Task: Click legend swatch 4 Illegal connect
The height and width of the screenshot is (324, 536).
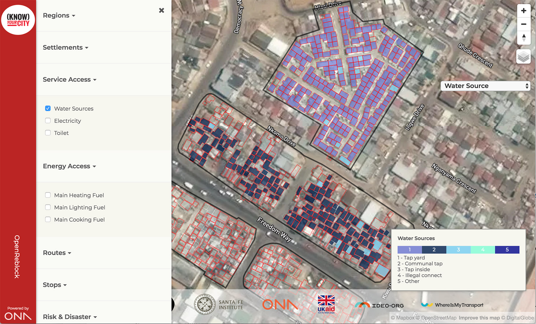Action: [483, 250]
